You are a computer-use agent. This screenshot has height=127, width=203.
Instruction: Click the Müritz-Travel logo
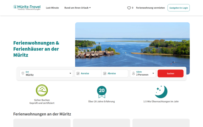click(x=27, y=8)
